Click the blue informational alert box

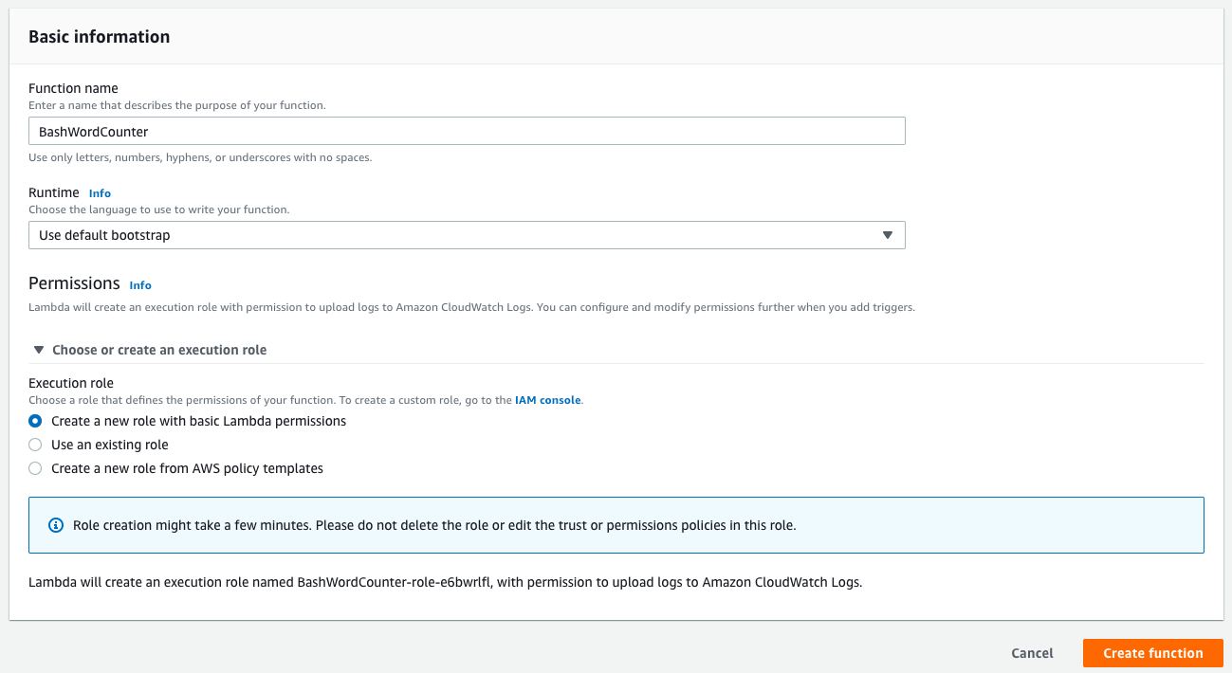coord(616,524)
